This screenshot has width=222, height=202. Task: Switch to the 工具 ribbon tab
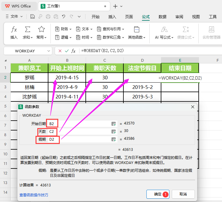[x=213, y=17]
